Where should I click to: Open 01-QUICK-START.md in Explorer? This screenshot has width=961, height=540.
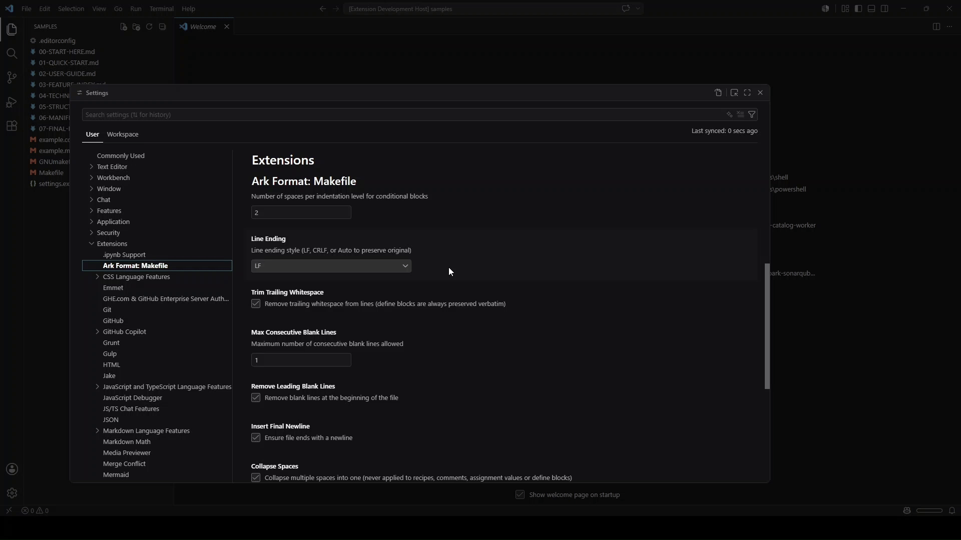[69, 62]
